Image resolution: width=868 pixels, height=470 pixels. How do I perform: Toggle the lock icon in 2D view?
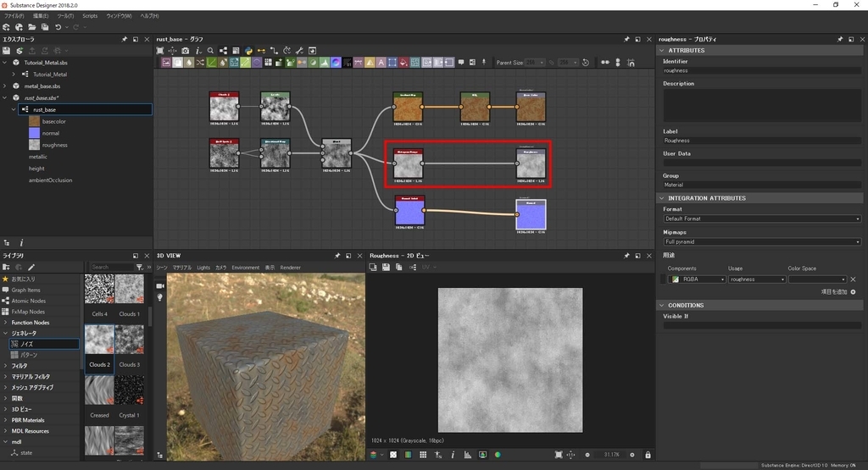click(648, 455)
